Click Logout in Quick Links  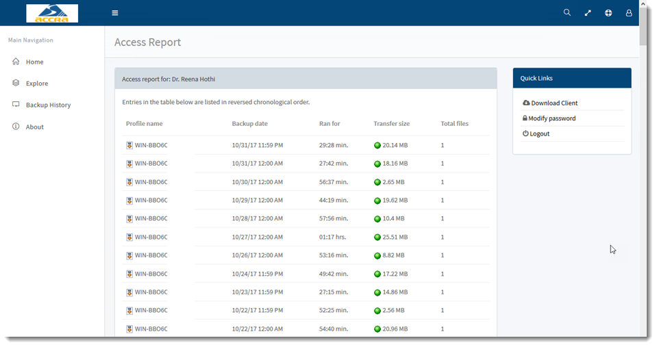point(539,134)
